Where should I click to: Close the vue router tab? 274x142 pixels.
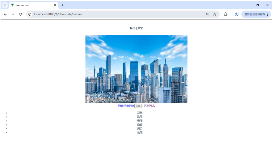tap(55, 5)
